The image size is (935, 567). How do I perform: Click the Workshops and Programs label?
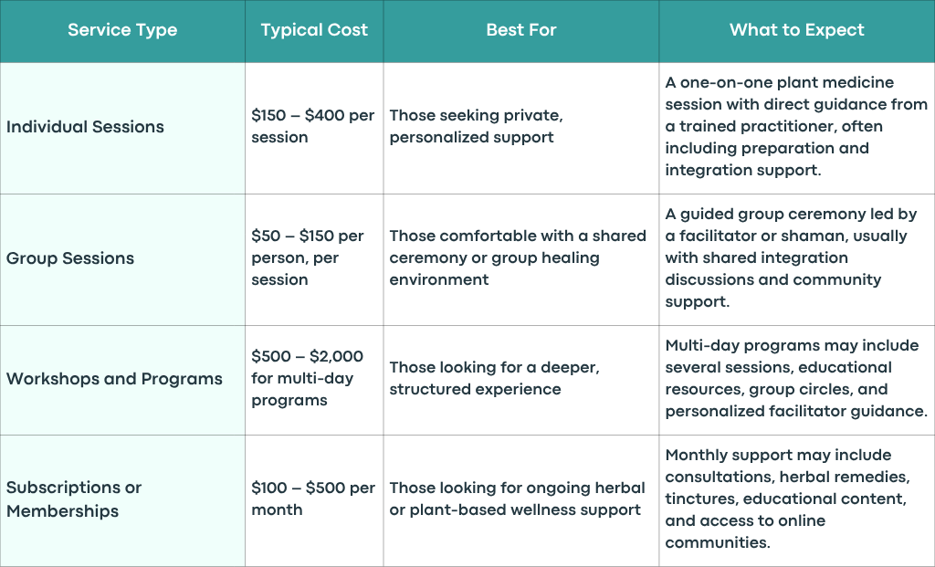coord(114,379)
